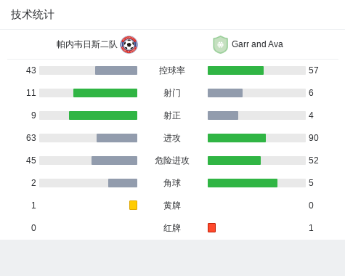Click the 红牌 stat label
This screenshot has height=276, width=345.
(x=172, y=228)
